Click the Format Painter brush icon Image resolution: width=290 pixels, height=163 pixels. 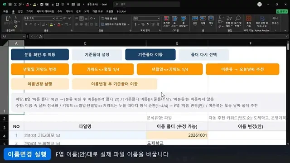pos(16,26)
